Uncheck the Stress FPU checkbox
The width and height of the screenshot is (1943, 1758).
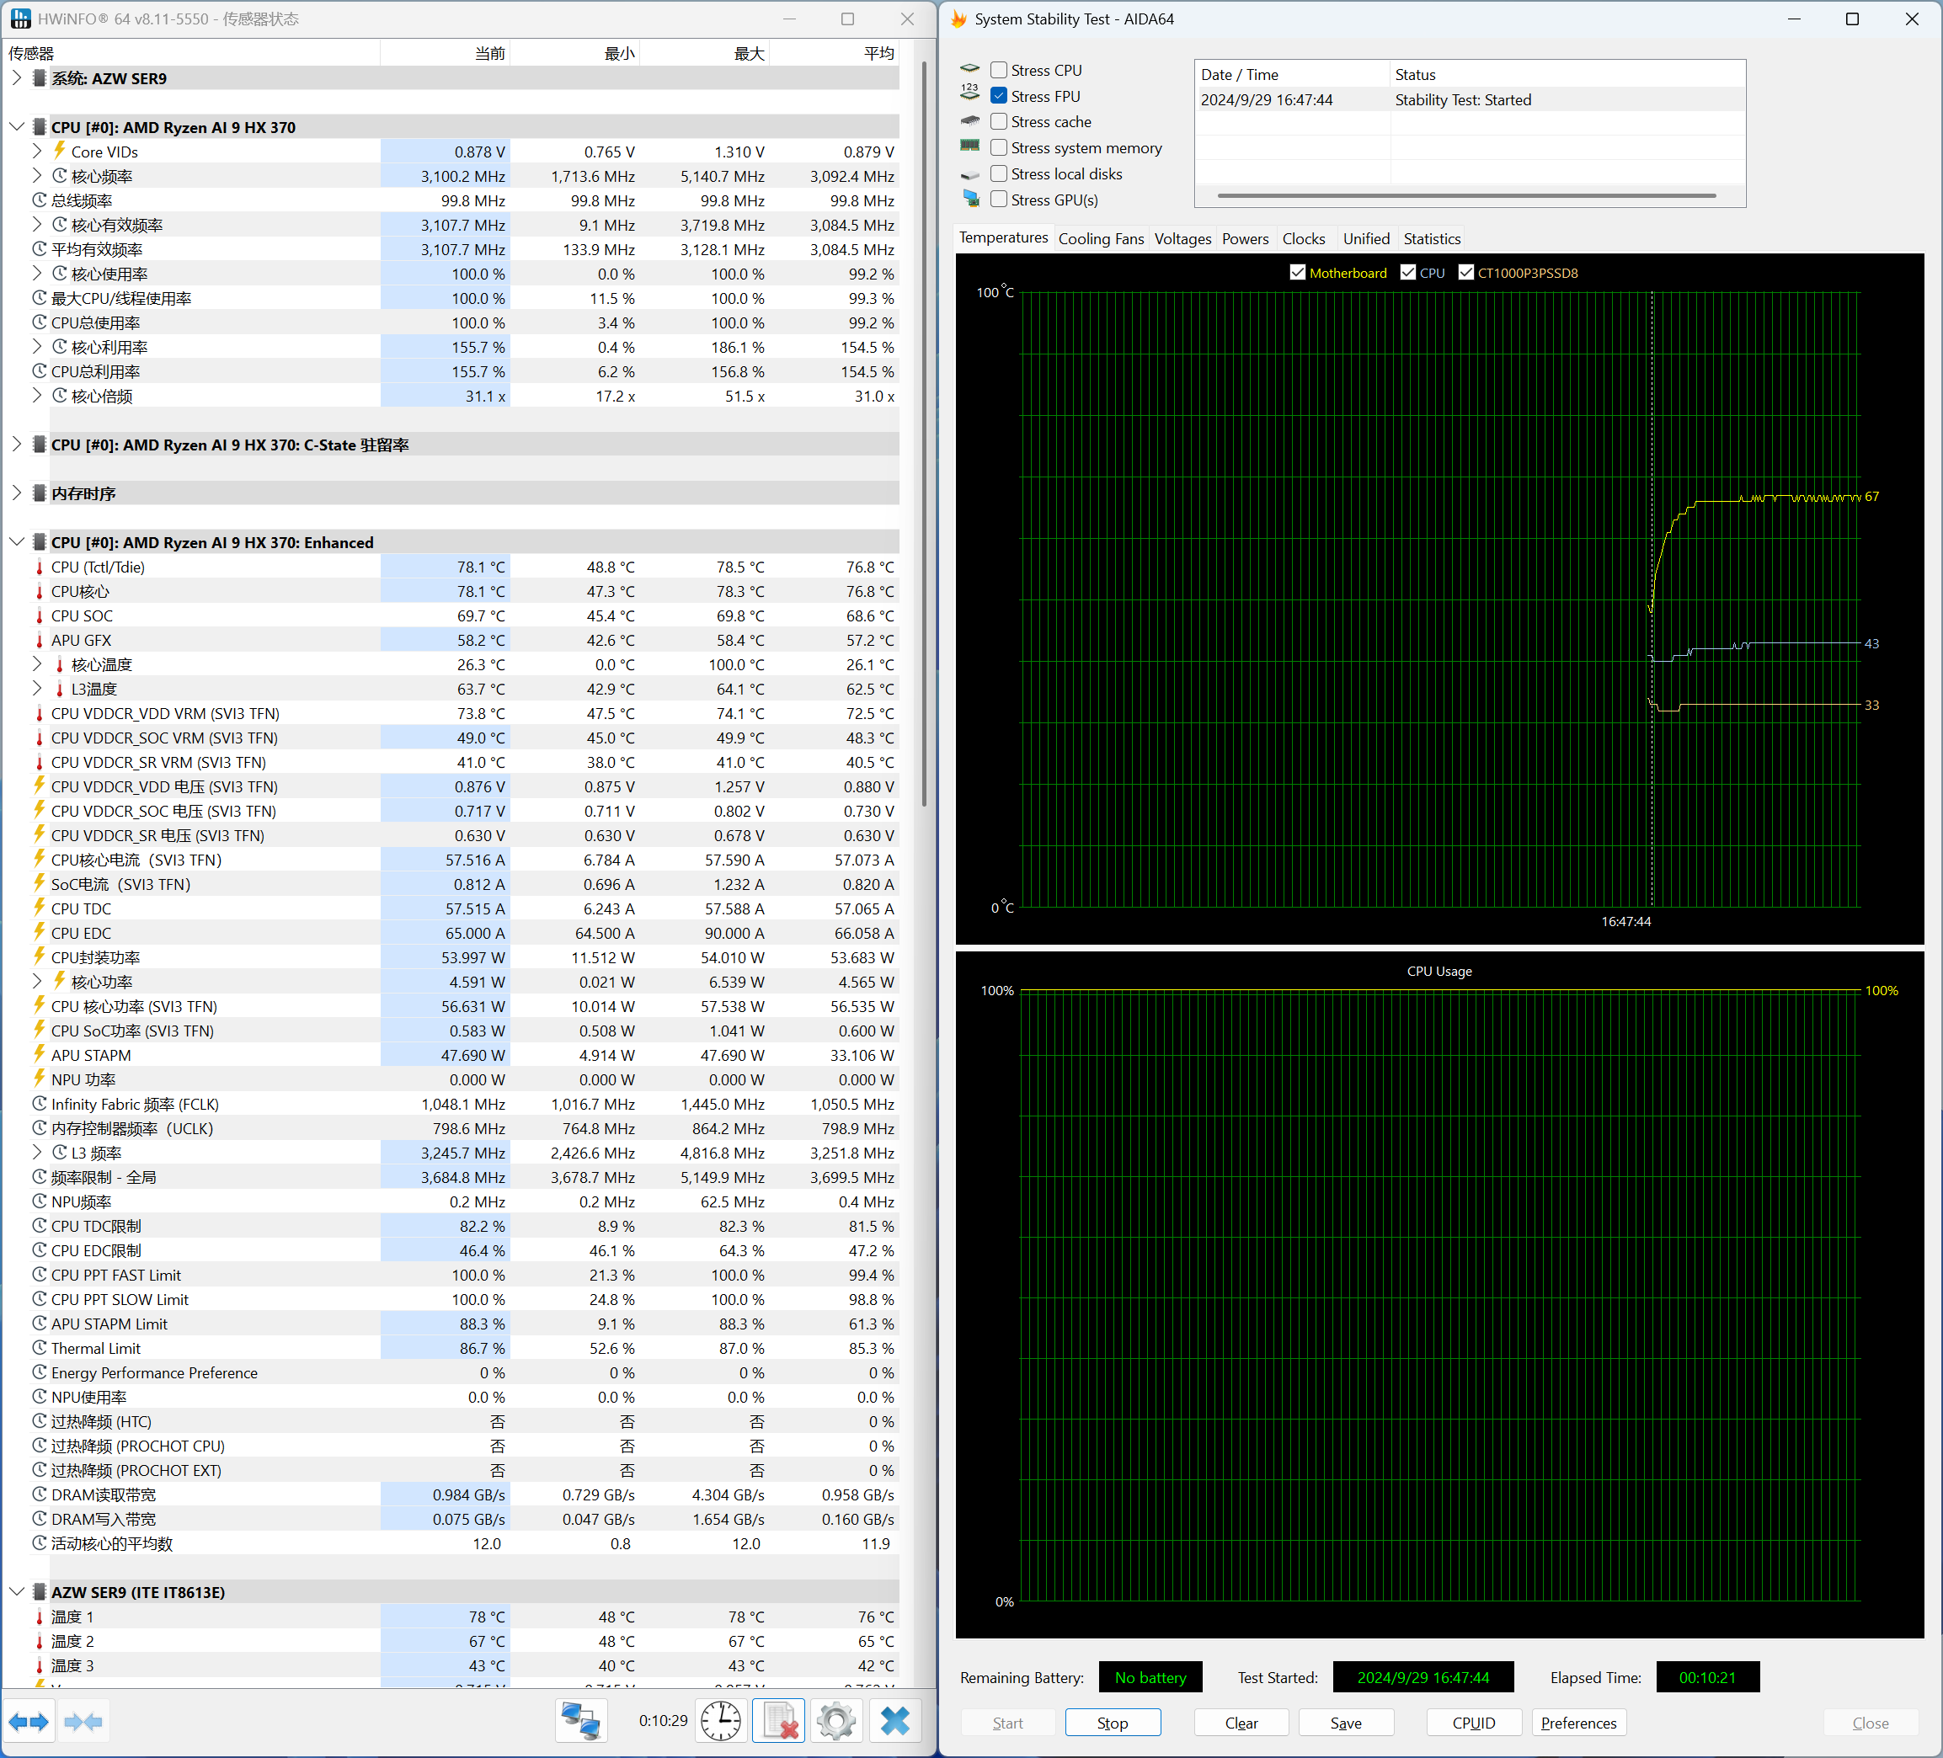(x=1000, y=96)
